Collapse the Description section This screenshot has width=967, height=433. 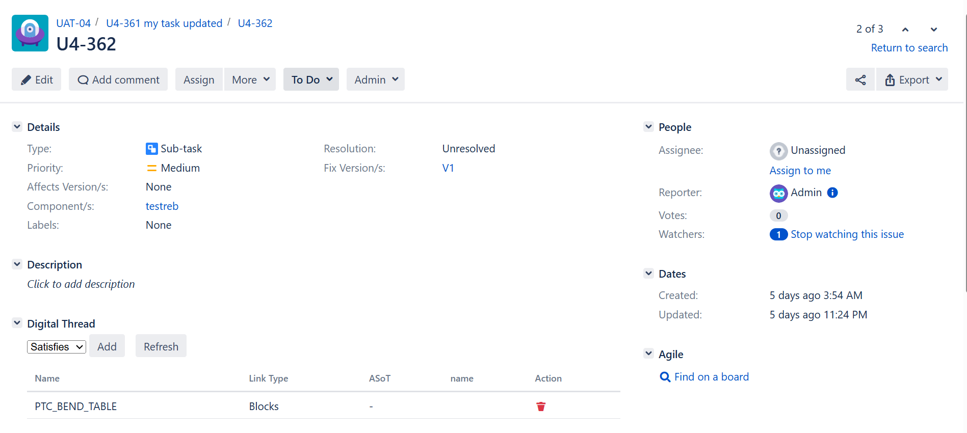tap(17, 264)
